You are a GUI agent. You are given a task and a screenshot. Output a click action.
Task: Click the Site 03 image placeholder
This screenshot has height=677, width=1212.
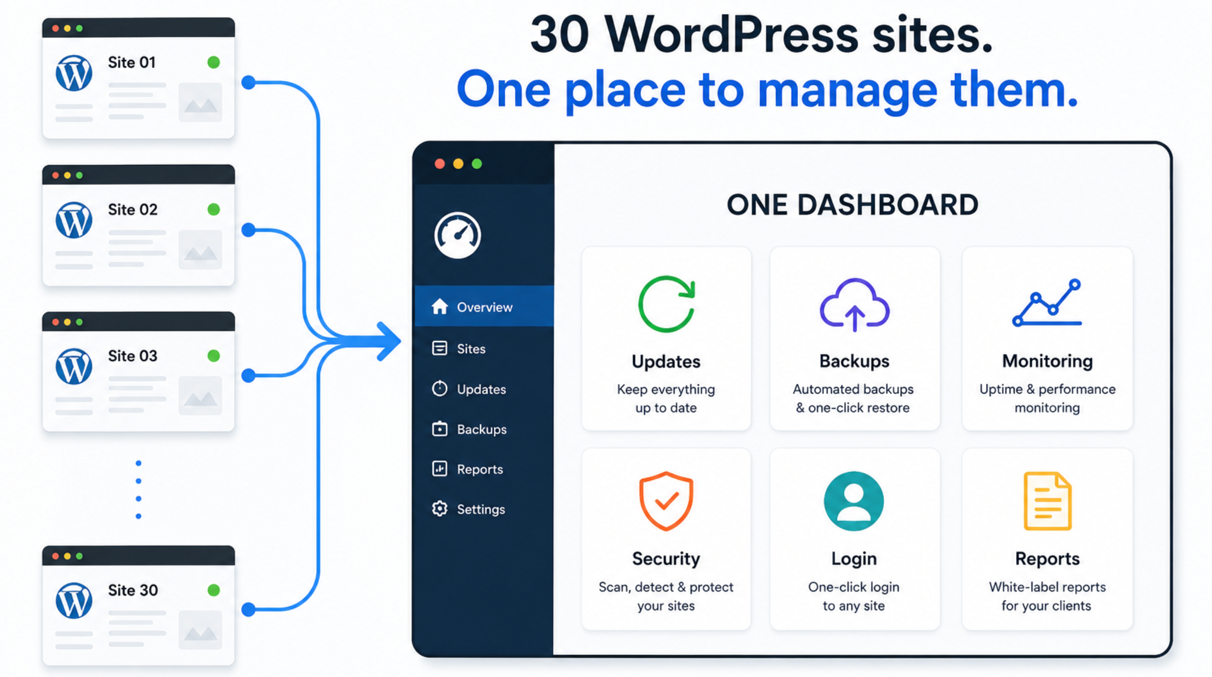point(200,396)
